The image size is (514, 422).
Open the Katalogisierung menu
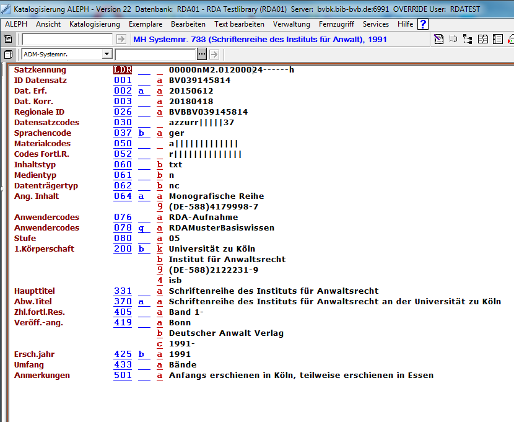click(x=95, y=24)
